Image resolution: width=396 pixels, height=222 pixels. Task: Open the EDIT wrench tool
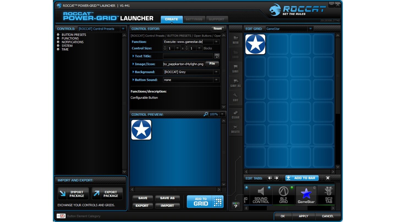pyautogui.click(x=236, y=98)
